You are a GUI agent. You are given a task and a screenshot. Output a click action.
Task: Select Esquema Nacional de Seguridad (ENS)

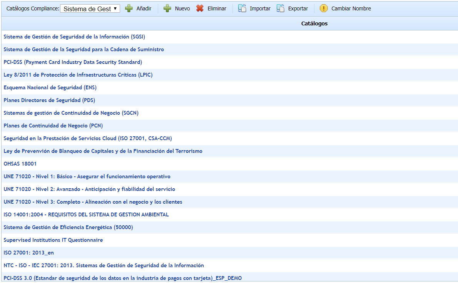click(x=50, y=88)
